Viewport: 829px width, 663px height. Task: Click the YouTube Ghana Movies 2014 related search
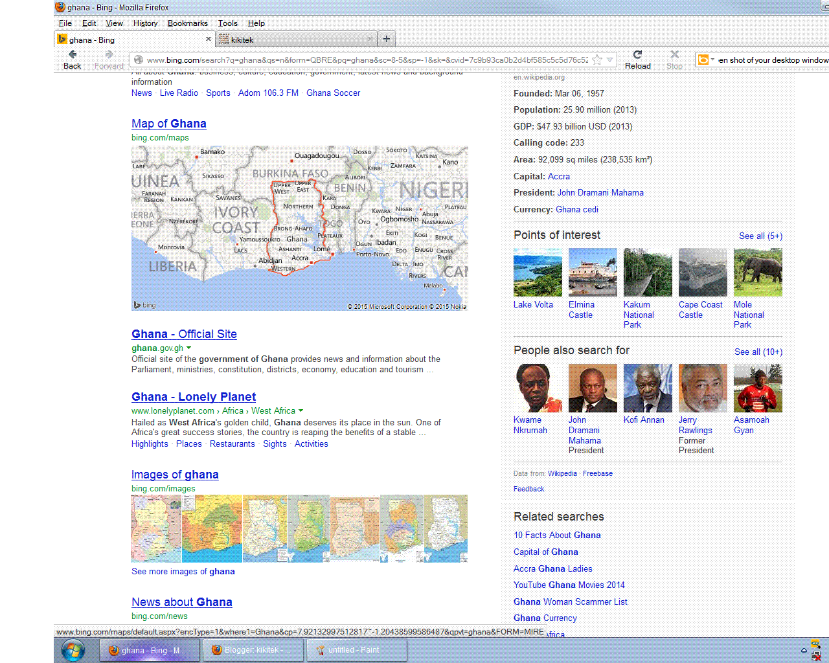click(569, 585)
